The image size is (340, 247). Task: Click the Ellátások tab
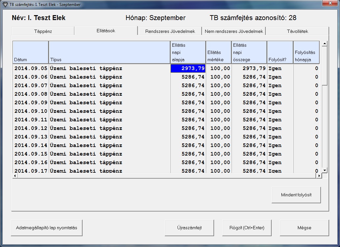[106, 31]
